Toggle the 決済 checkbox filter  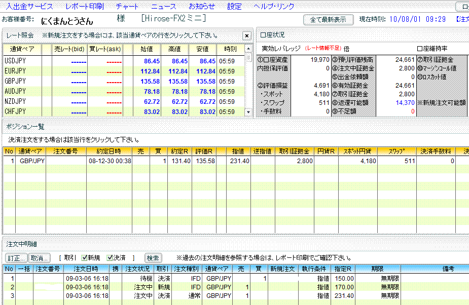tap(110, 258)
